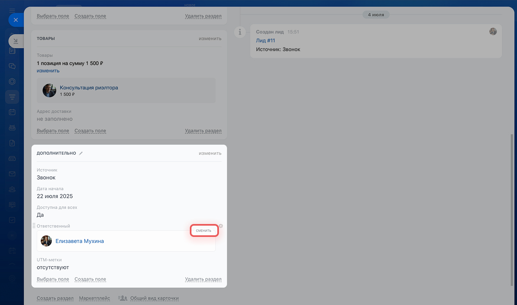Close the lead card slider with X
This screenshot has height=305, width=517.
point(15,20)
